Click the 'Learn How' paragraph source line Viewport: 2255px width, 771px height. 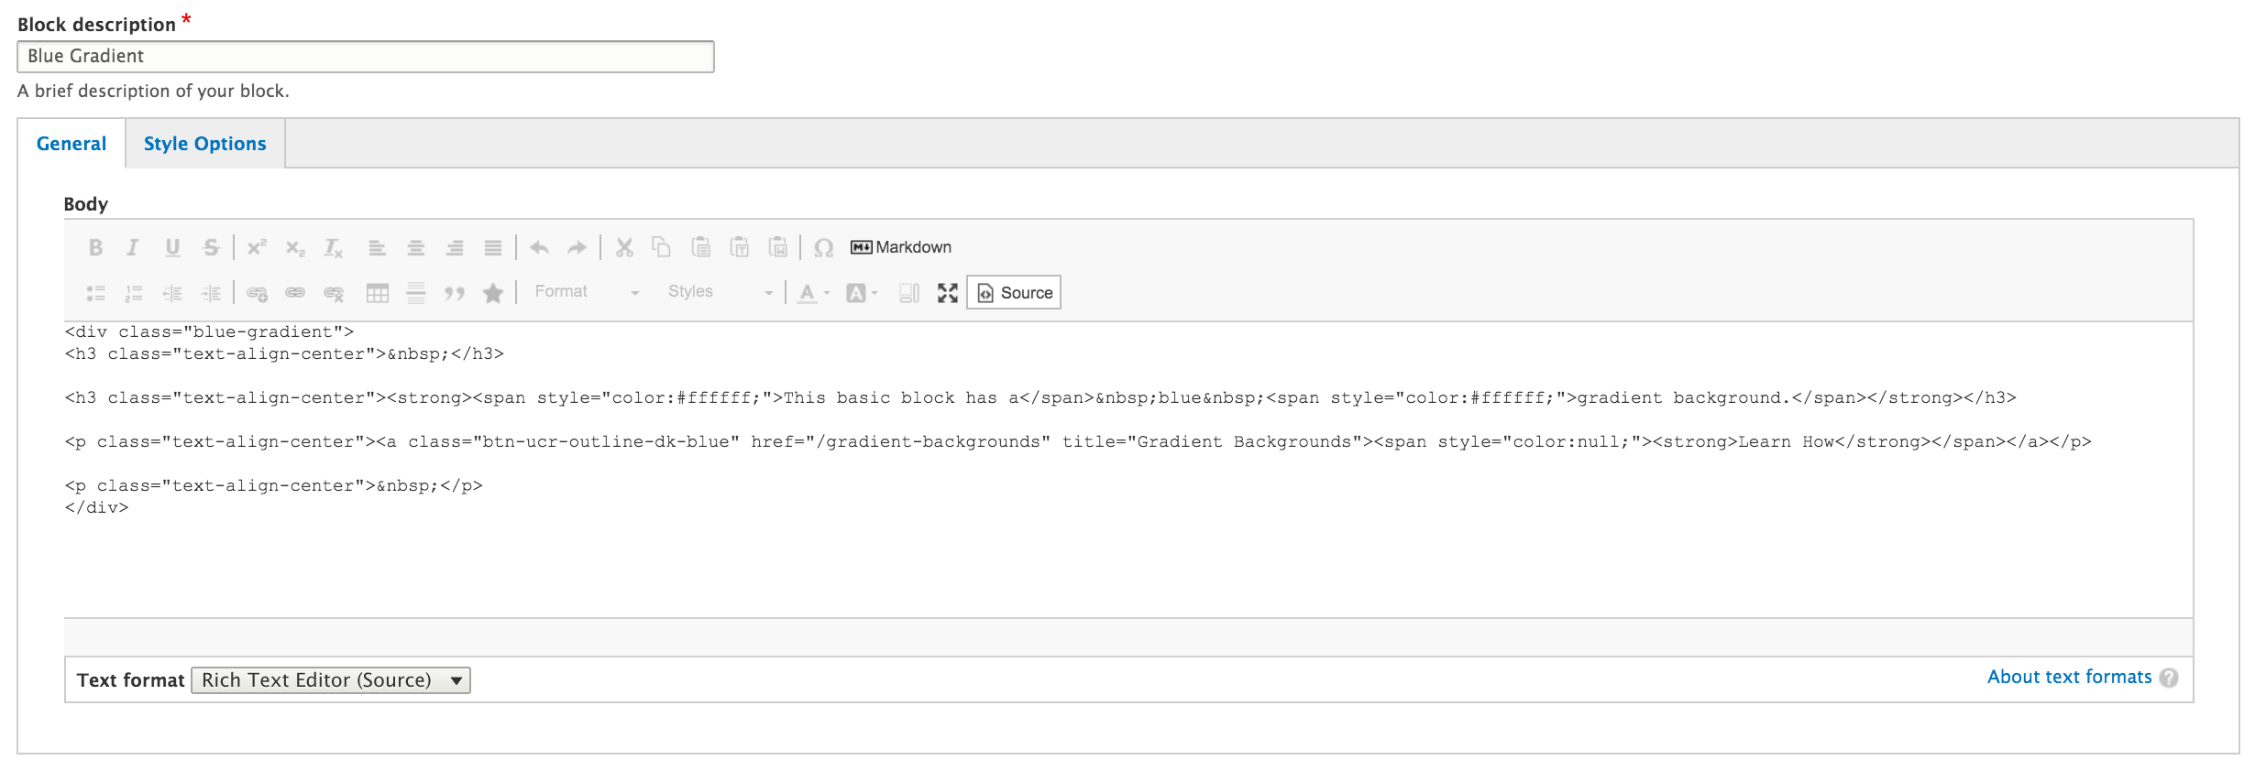pos(1078,442)
